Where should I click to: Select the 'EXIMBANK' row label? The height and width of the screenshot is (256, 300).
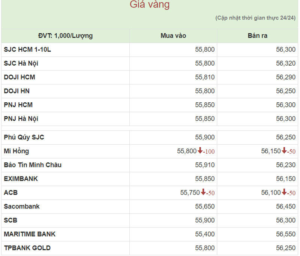tap(21, 179)
